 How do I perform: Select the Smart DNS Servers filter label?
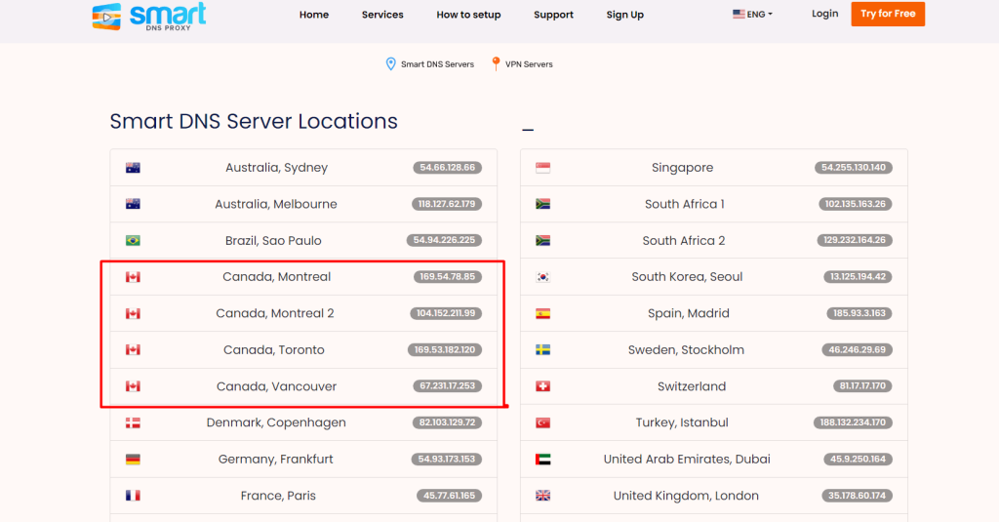[437, 64]
